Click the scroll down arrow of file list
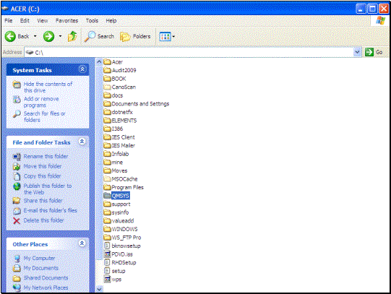The height and width of the screenshot is (294, 391). (99, 289)
